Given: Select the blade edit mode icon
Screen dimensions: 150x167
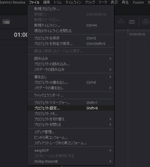Looking at the screenshot, I should click(132, 22).
